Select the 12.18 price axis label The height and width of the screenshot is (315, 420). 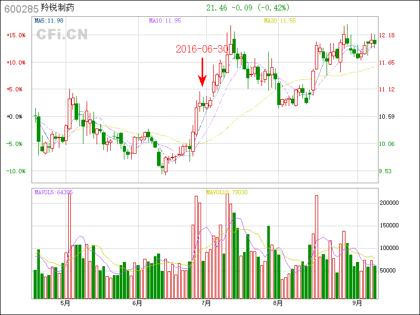(x=387, y=35)
